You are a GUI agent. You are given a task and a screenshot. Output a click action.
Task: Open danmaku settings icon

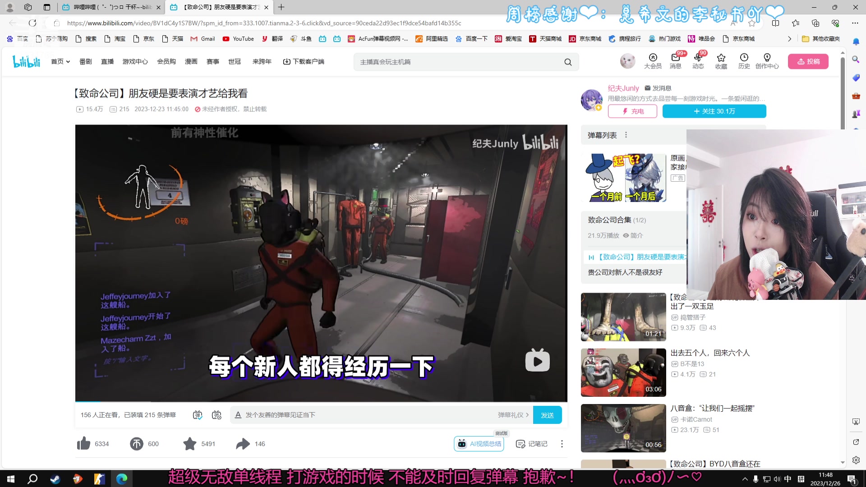pyautogui.click(x=216, y=415)
